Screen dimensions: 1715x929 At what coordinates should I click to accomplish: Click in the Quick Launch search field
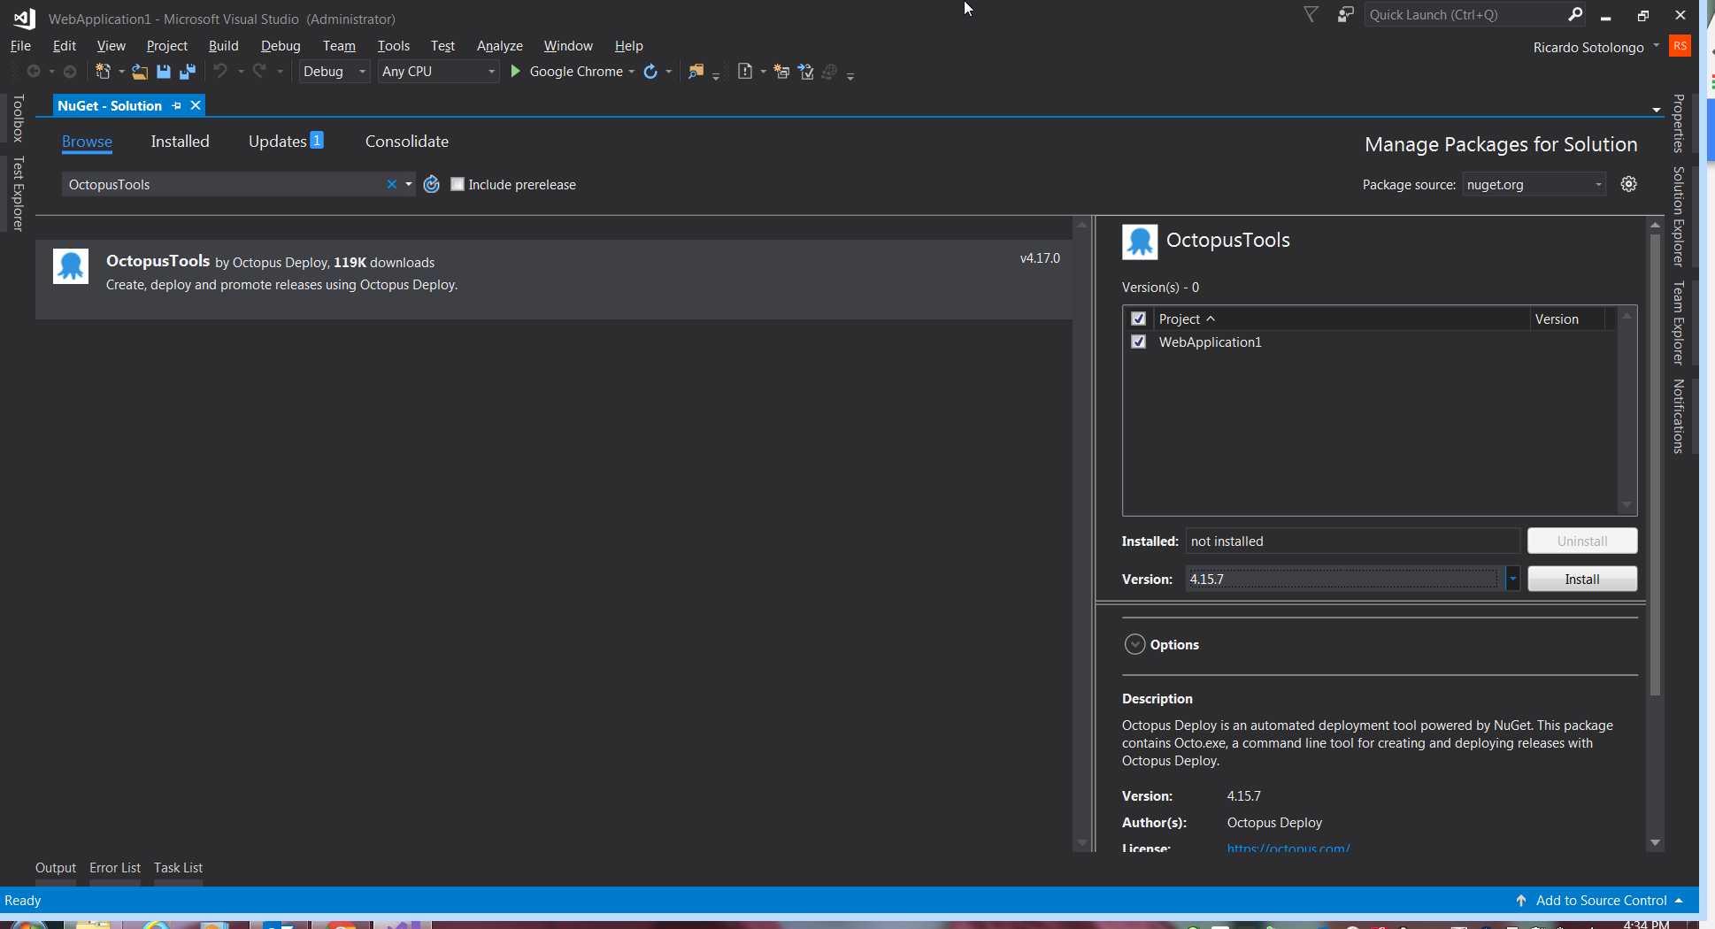click(x=1465, y=14)
